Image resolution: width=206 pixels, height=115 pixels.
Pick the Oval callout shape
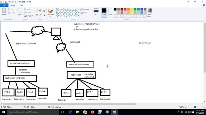pos(73,16)
